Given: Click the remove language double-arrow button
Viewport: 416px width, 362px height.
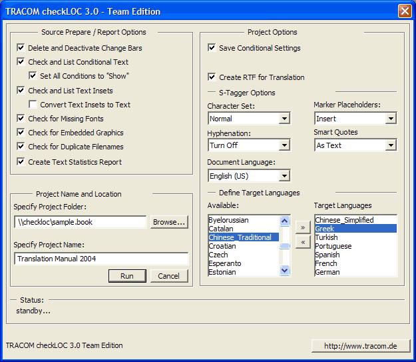Looking at the screenshot, I should [302, 242].
